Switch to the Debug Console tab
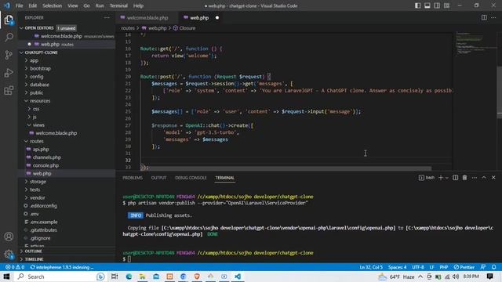This screenshot has height=282, width=502. tap(191, 178)
